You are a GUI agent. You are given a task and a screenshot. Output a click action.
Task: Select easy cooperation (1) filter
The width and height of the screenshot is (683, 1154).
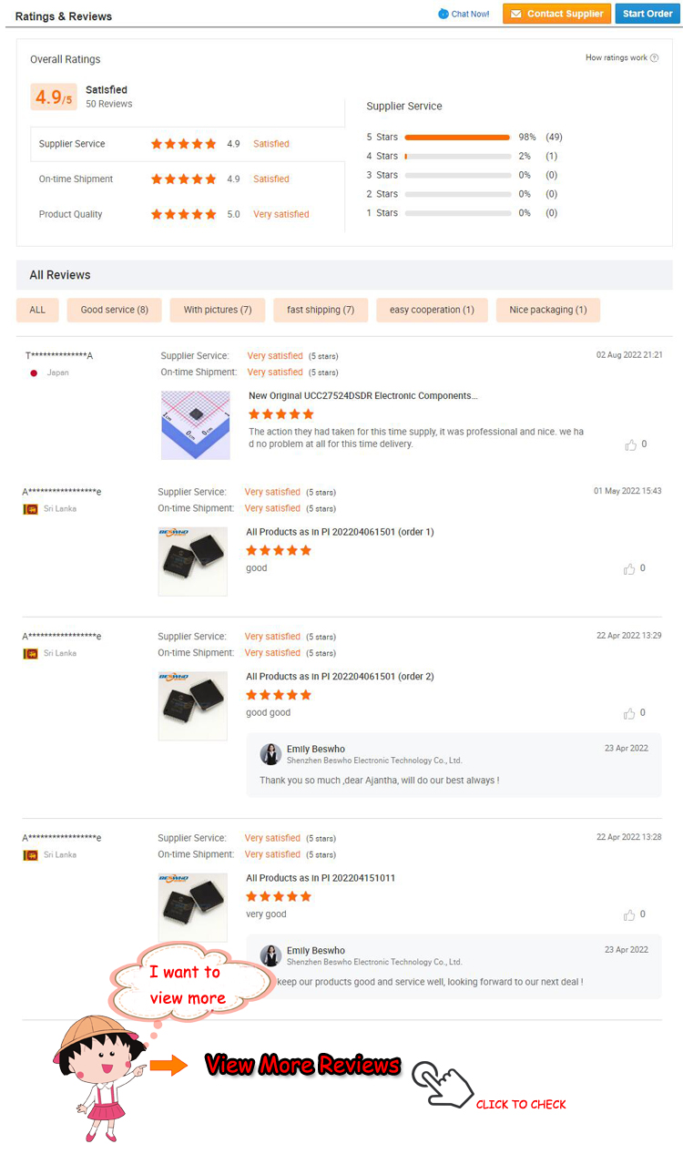(x=432, y=310)
